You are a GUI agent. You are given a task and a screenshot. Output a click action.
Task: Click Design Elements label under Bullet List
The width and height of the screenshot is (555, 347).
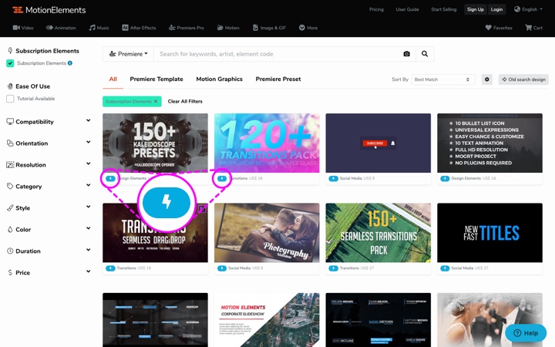click(466, 178)
